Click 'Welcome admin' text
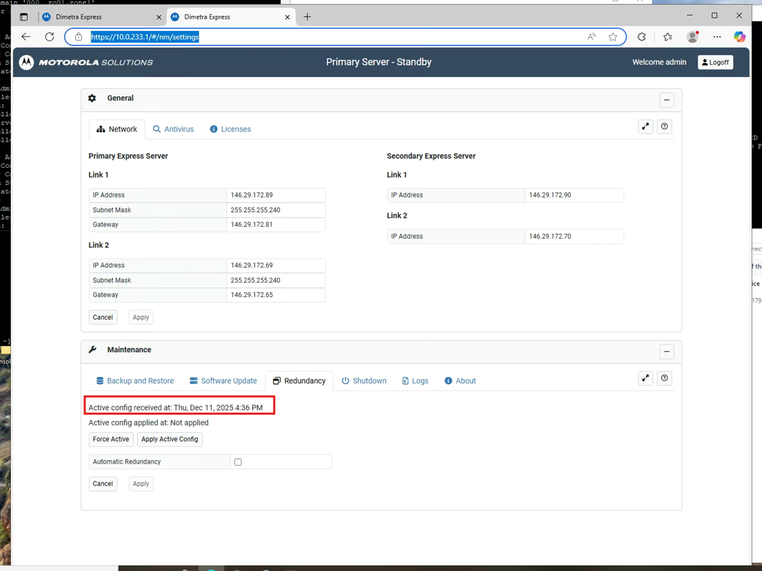 click(659, 62)
